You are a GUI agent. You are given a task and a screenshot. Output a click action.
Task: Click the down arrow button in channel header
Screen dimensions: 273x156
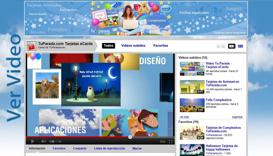[223, 46]
